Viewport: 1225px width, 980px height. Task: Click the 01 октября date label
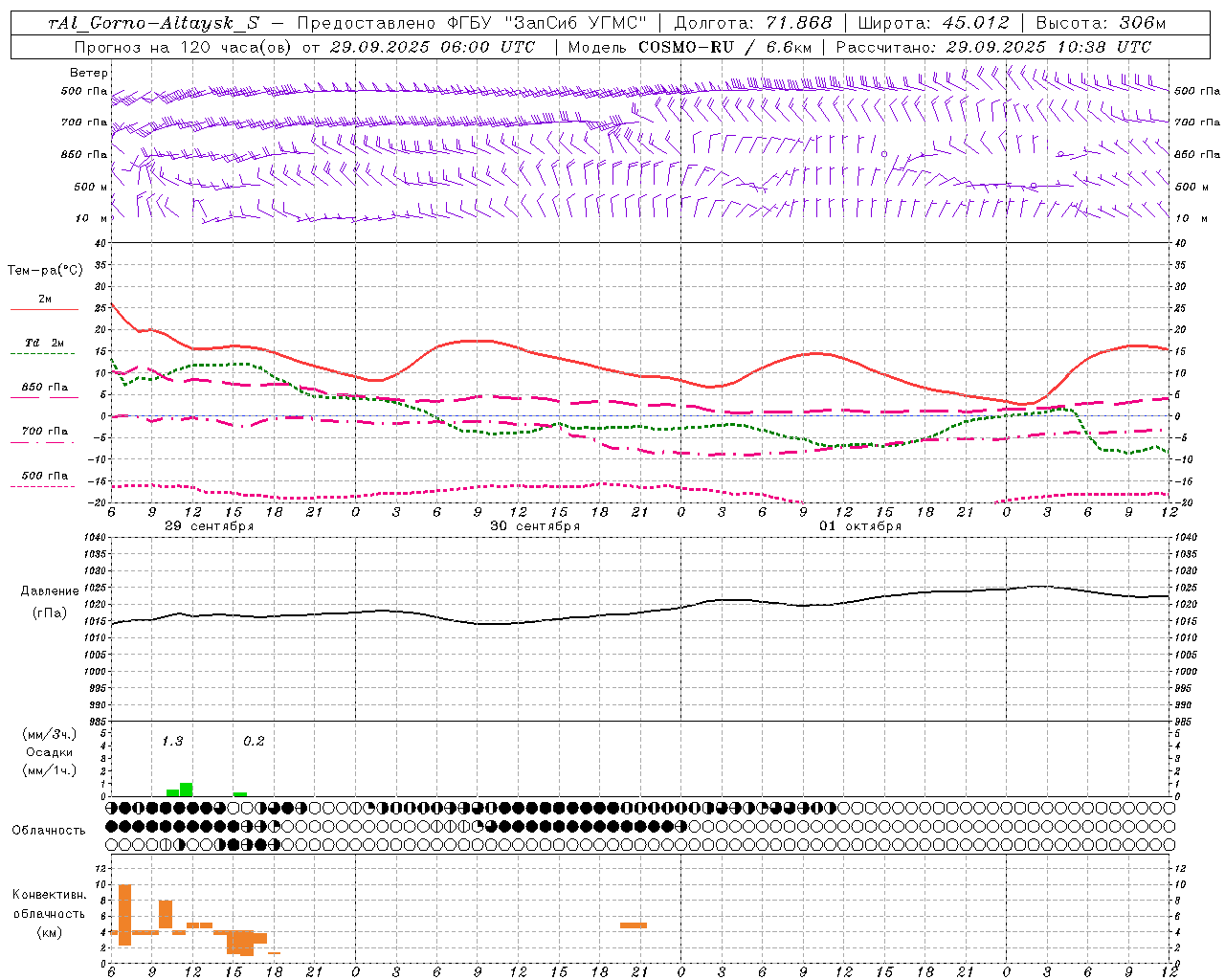click(x=860, y=525)
